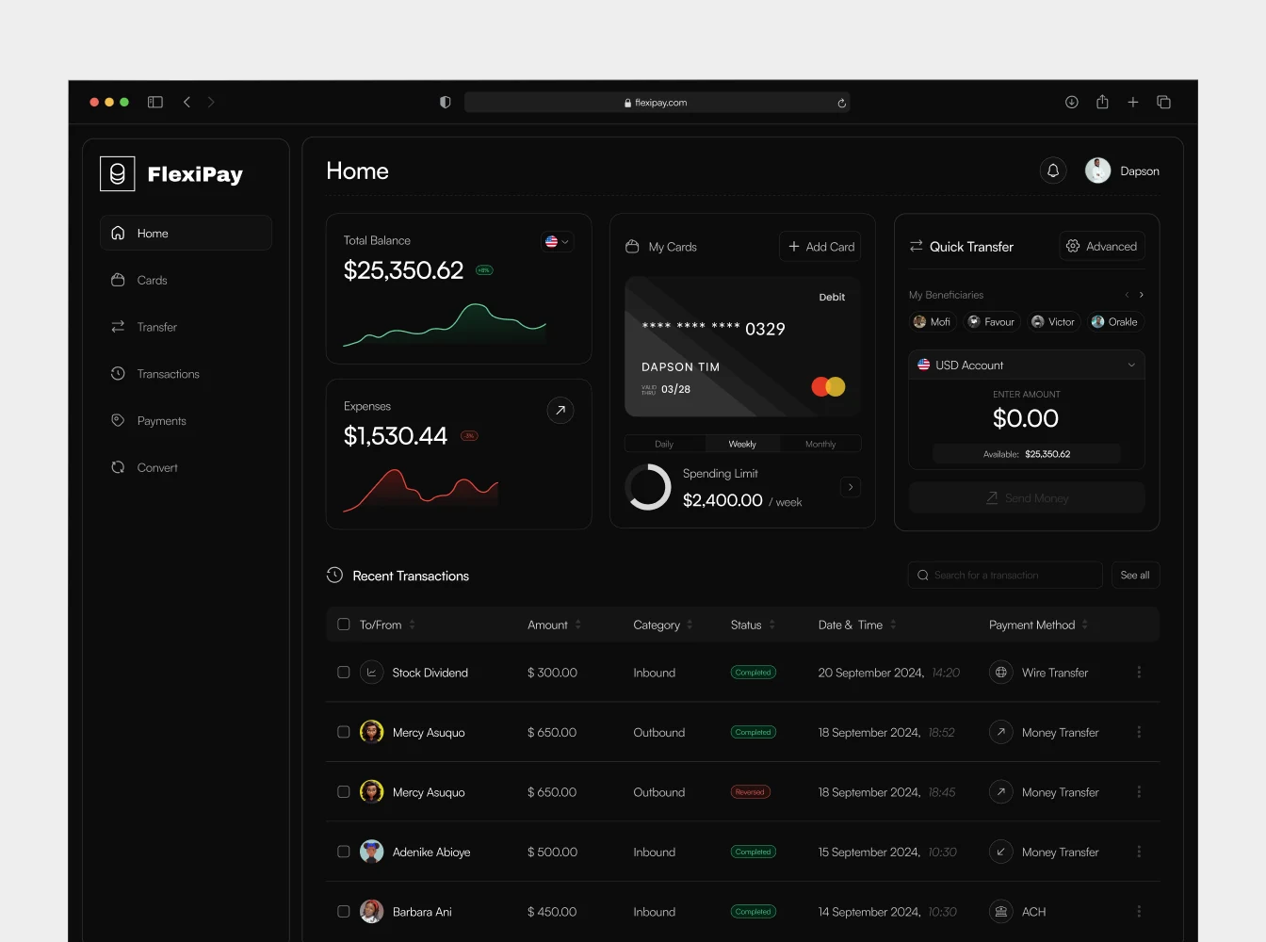
Task: Open more options for Stock Dividend row
Action: [1139, 673]
